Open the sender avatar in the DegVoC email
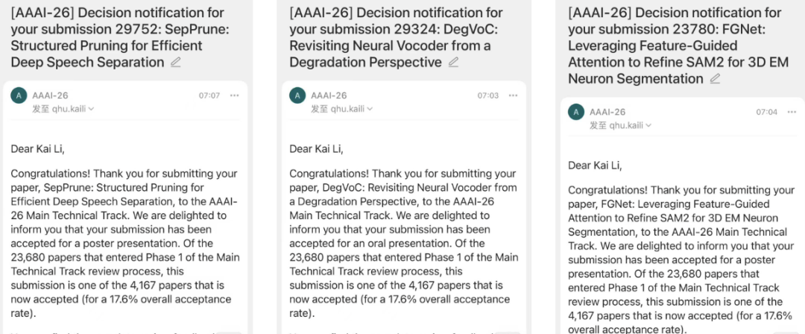This screenshot has height=334, width=805. coord(297,95)
